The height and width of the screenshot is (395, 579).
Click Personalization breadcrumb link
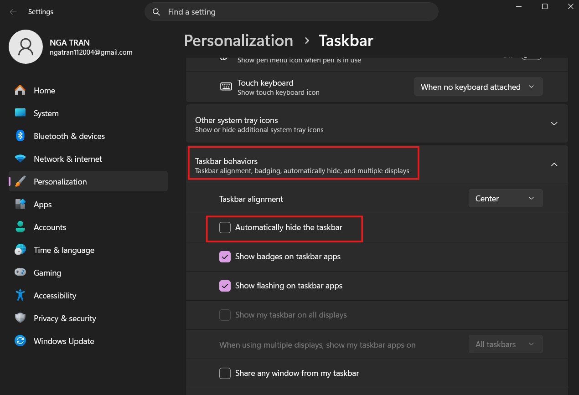[x=238, y=41]
